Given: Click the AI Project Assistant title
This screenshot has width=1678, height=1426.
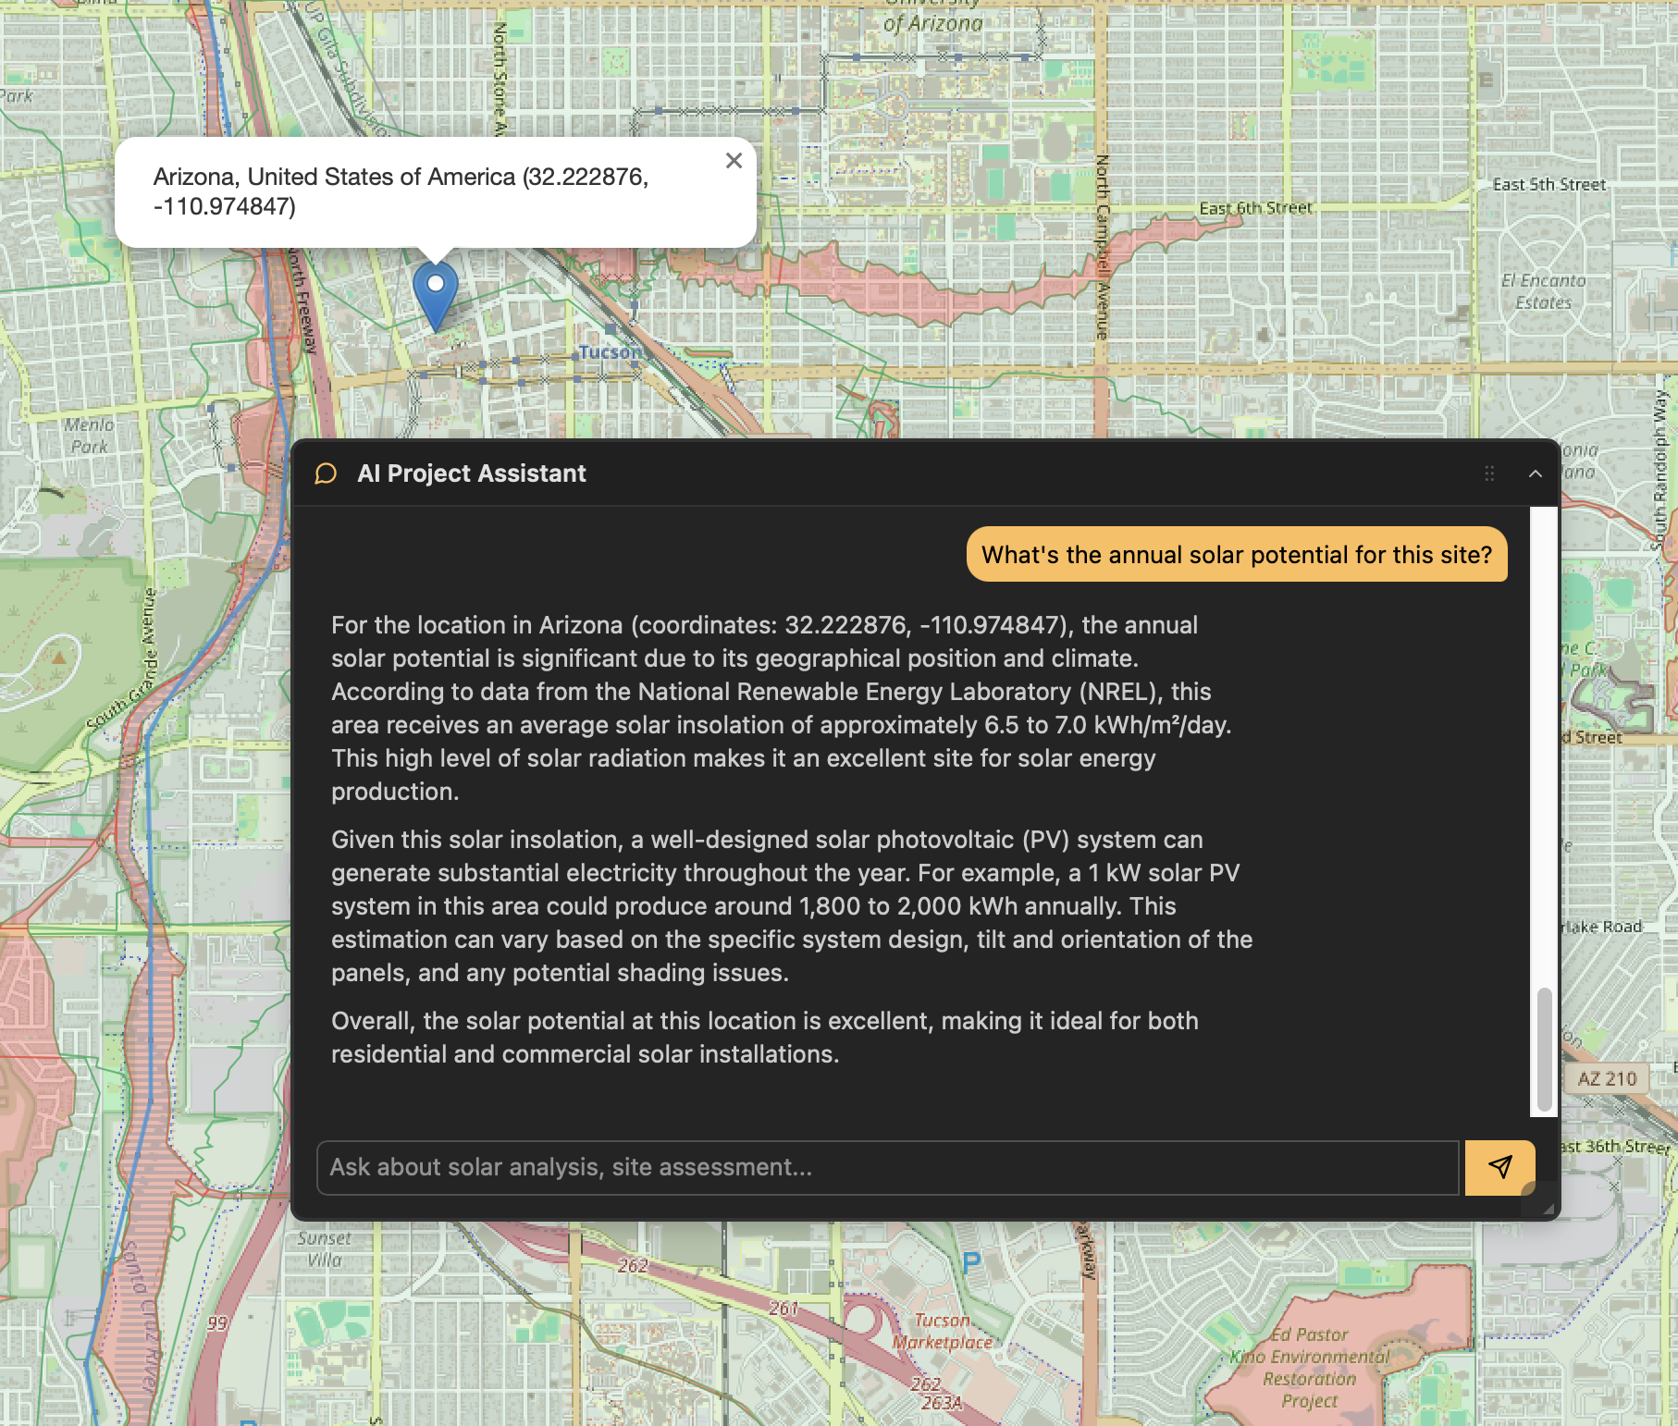Looking at the screenshot, I should tap(471, 473).
